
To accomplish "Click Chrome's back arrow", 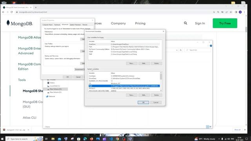I will (x=4, y=12).
